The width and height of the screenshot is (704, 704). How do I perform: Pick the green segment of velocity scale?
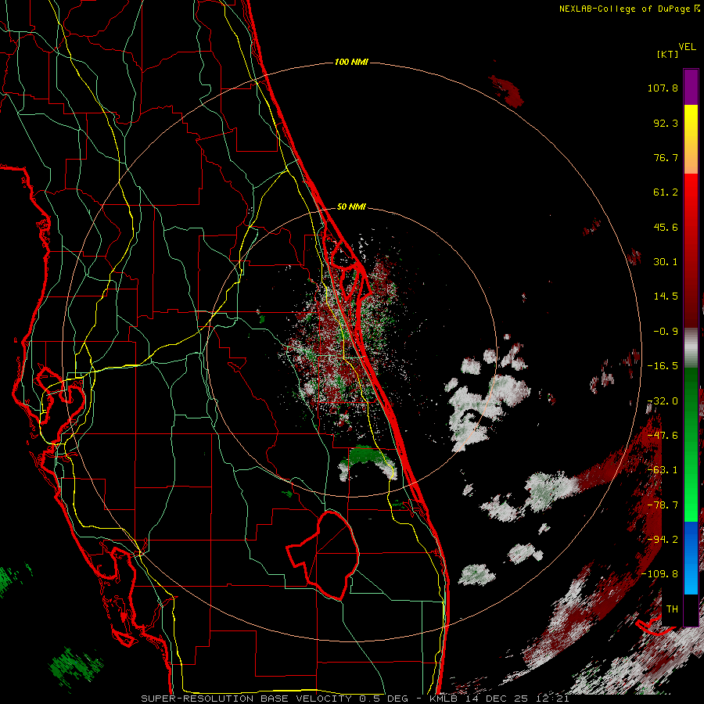[691, 444]
